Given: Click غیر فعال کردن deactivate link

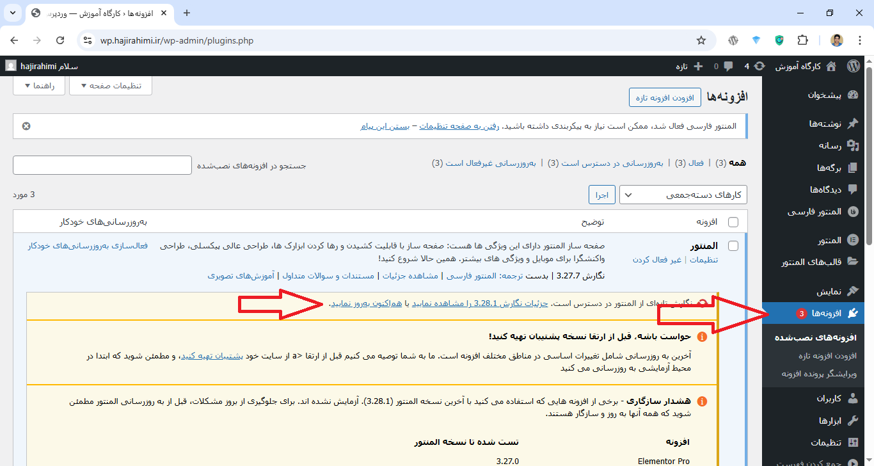Looking at the screenshot, I should 658,259.
